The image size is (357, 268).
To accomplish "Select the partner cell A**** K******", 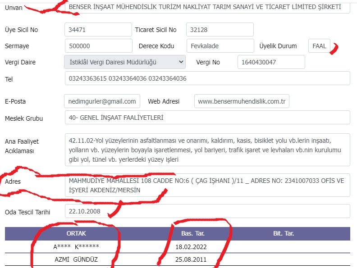I will pyautogui.click(x=76, y=247).
